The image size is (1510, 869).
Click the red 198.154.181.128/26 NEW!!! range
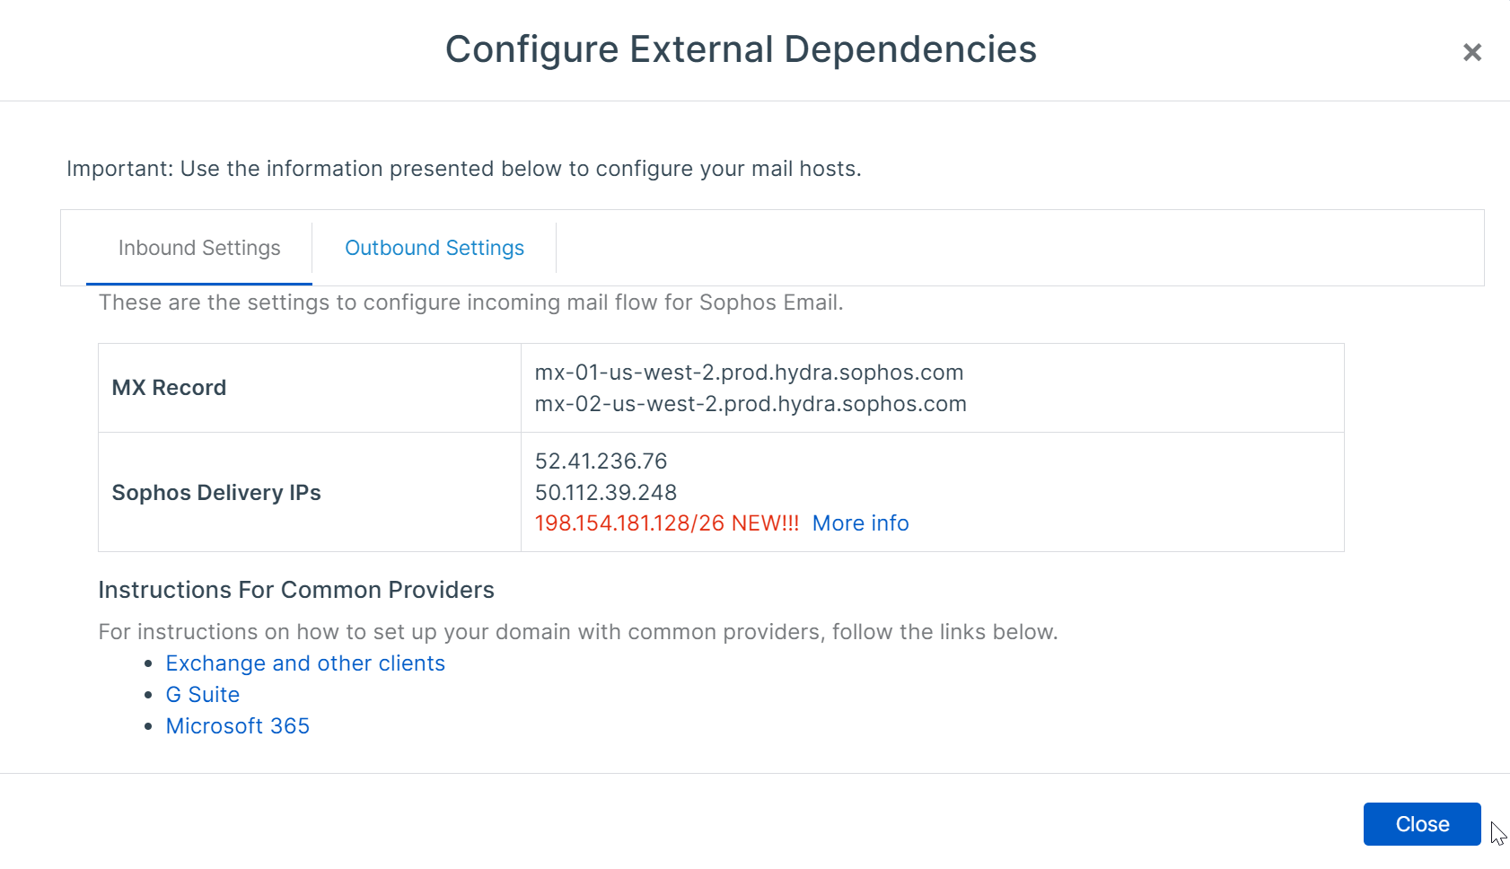[x=666, y=523]
